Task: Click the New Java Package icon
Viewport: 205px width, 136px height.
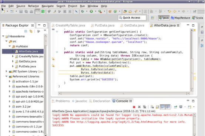Action: 110,11
